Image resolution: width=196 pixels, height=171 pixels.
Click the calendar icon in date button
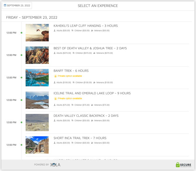5,5
